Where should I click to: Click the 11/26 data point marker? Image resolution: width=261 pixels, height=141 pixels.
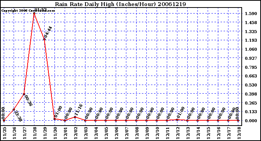(14, 109)
